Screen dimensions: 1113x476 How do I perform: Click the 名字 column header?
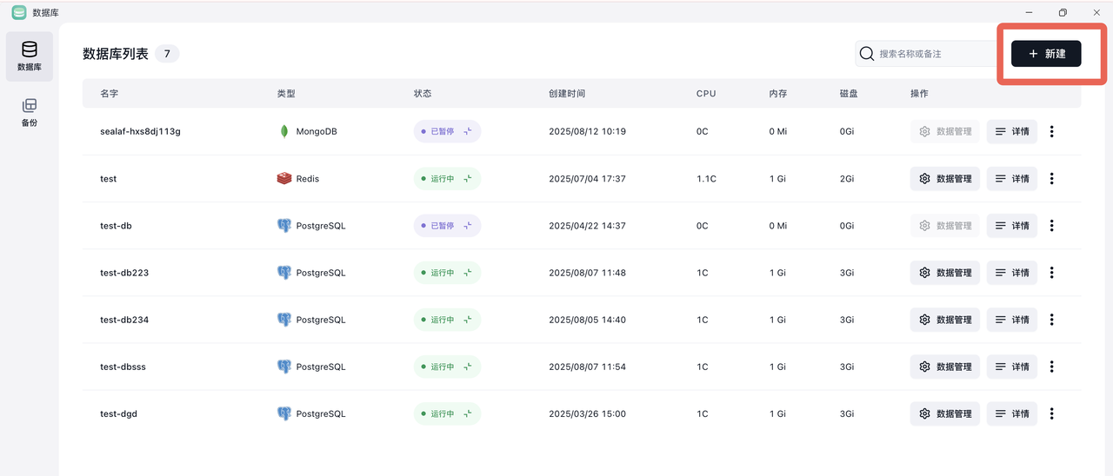(109, 93)
